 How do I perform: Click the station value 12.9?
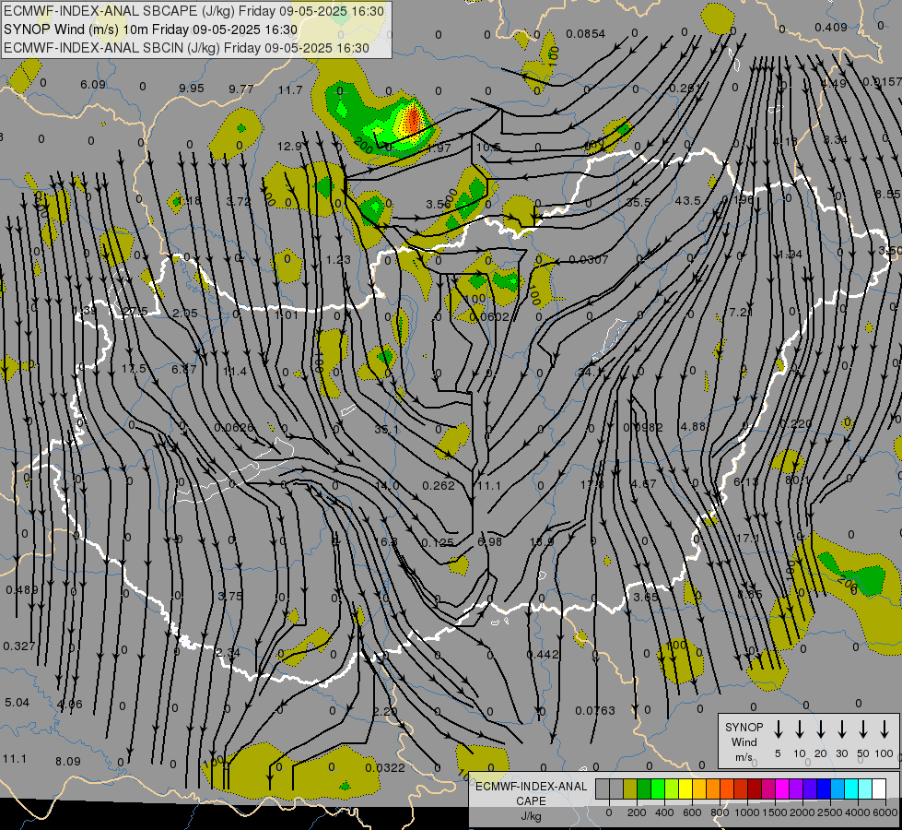click(289, 147)
